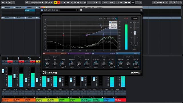Click Band 2 Q knob

pyautogui.click(x=79, y=64)
